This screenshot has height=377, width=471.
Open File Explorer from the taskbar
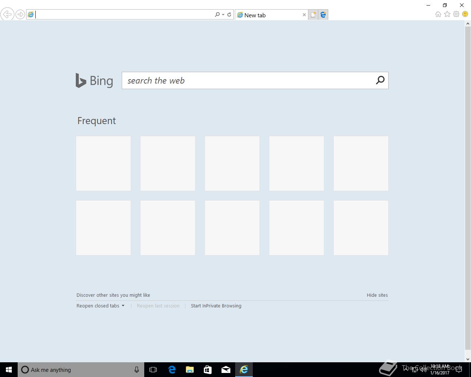tap(190, 370)
